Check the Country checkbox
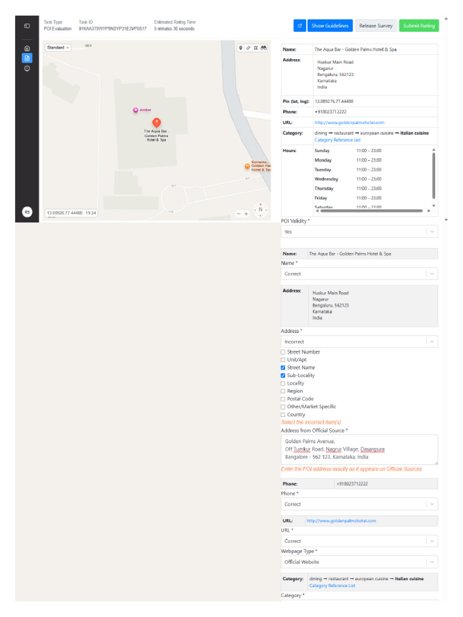The width and height of the screenshot is (463, 617). [283, 415]
